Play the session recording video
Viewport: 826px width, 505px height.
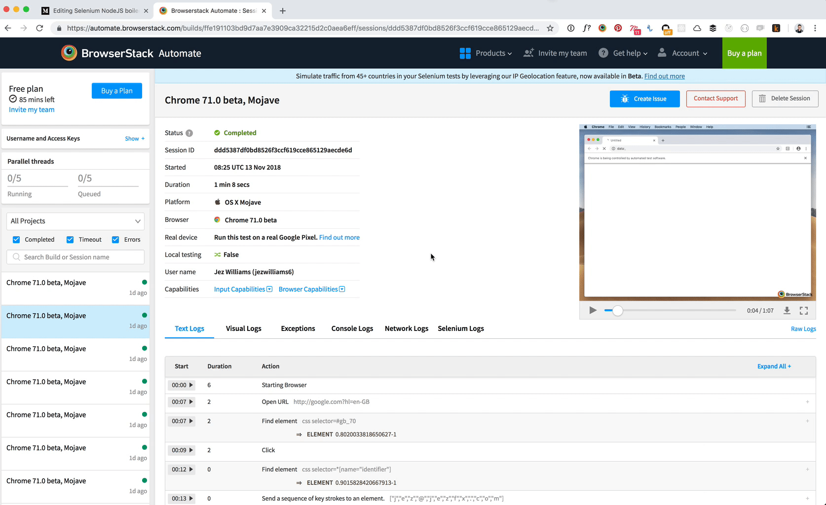593,310
